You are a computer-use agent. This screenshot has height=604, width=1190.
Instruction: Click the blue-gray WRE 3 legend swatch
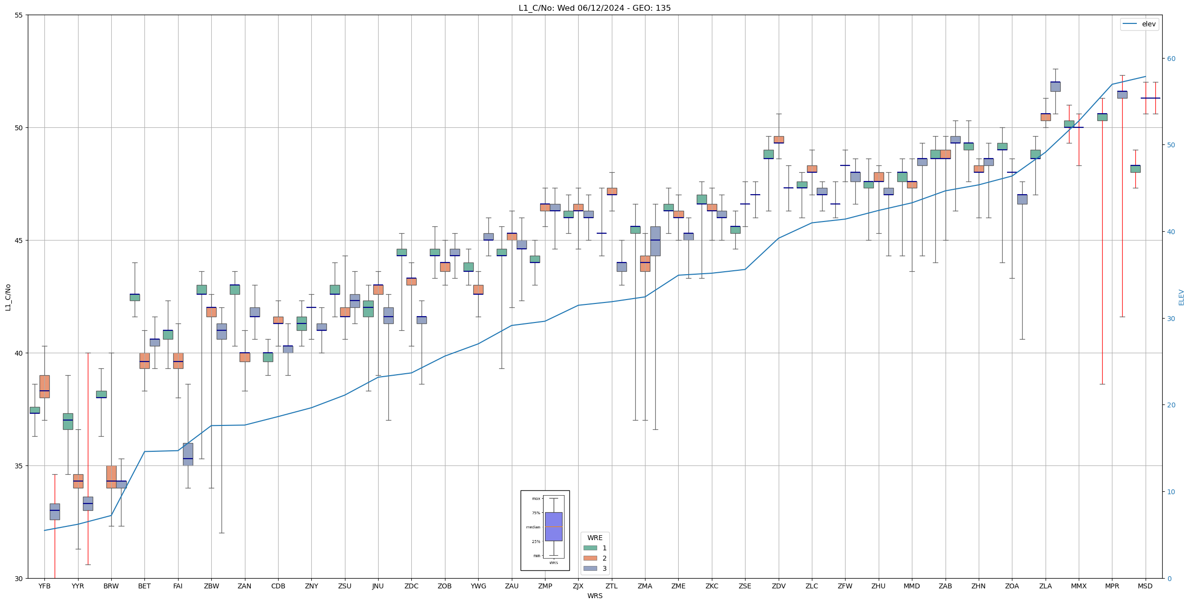(x=590, y=568)
